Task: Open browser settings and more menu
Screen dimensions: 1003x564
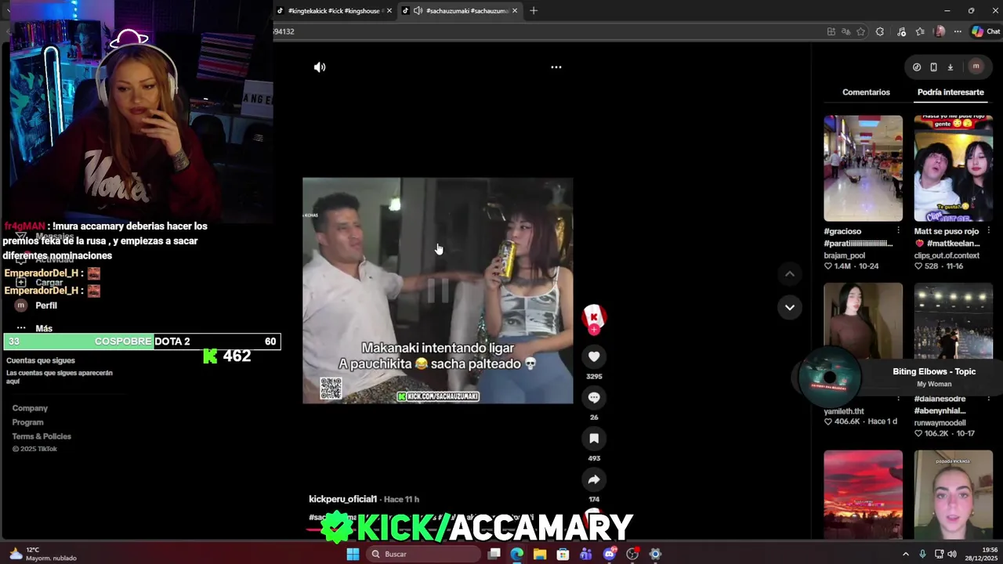Action: pyautogui.click(x=958, y=31)
